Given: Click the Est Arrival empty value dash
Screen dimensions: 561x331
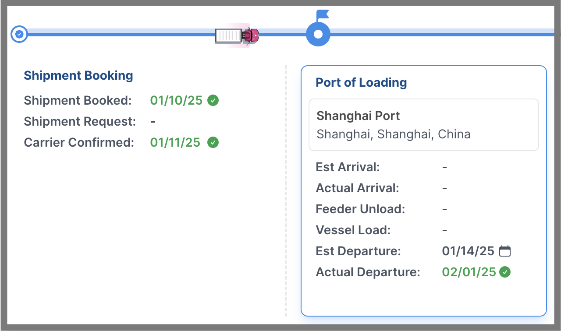Looking at the screenshot, I should tap(444, 167).
